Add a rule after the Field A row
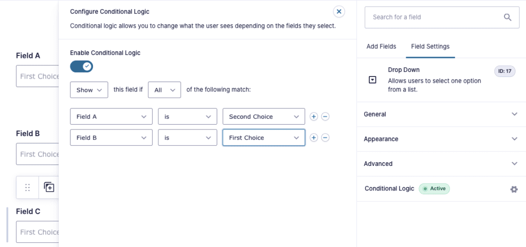 tap(314, 117)
